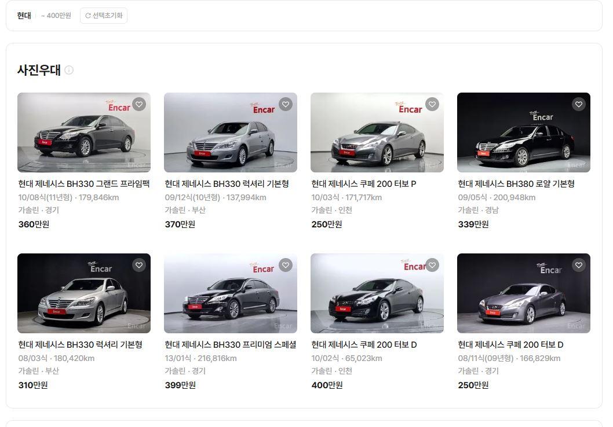
Task: Like the BH330 프리미엄 스페셜 listing
Action: click(x=286, y=265)
